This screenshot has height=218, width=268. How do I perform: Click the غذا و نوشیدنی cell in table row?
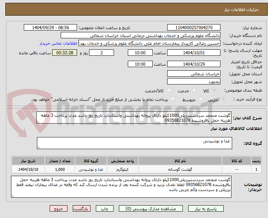91,169
